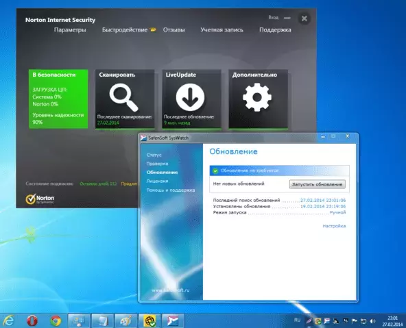
Task: Click the Norton tray icon
Action: [318, 321]
